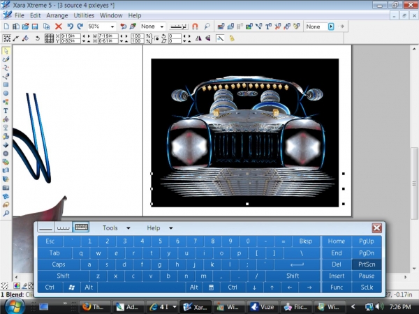This screenshot has height=314, width=419.
Task: Toggle left Shift on the on-screen keyboard
Action: [x=63, y=276]
